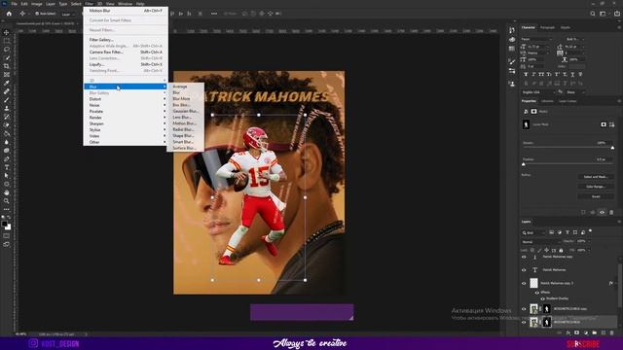Select the Move tool in the toolbar
Viewport: 623px width, 350px height.
pyautogui.click(x=7, y=32)
